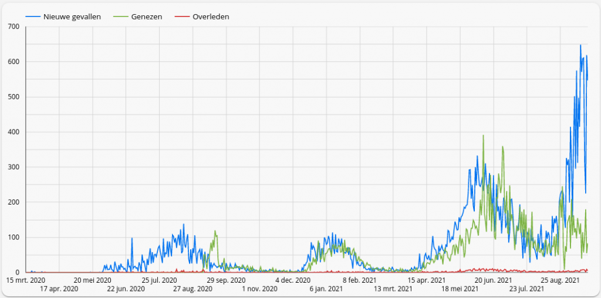The image size is (601, 298).
Task: Click the tallest green peak near 390
Action: click(483, 136)
